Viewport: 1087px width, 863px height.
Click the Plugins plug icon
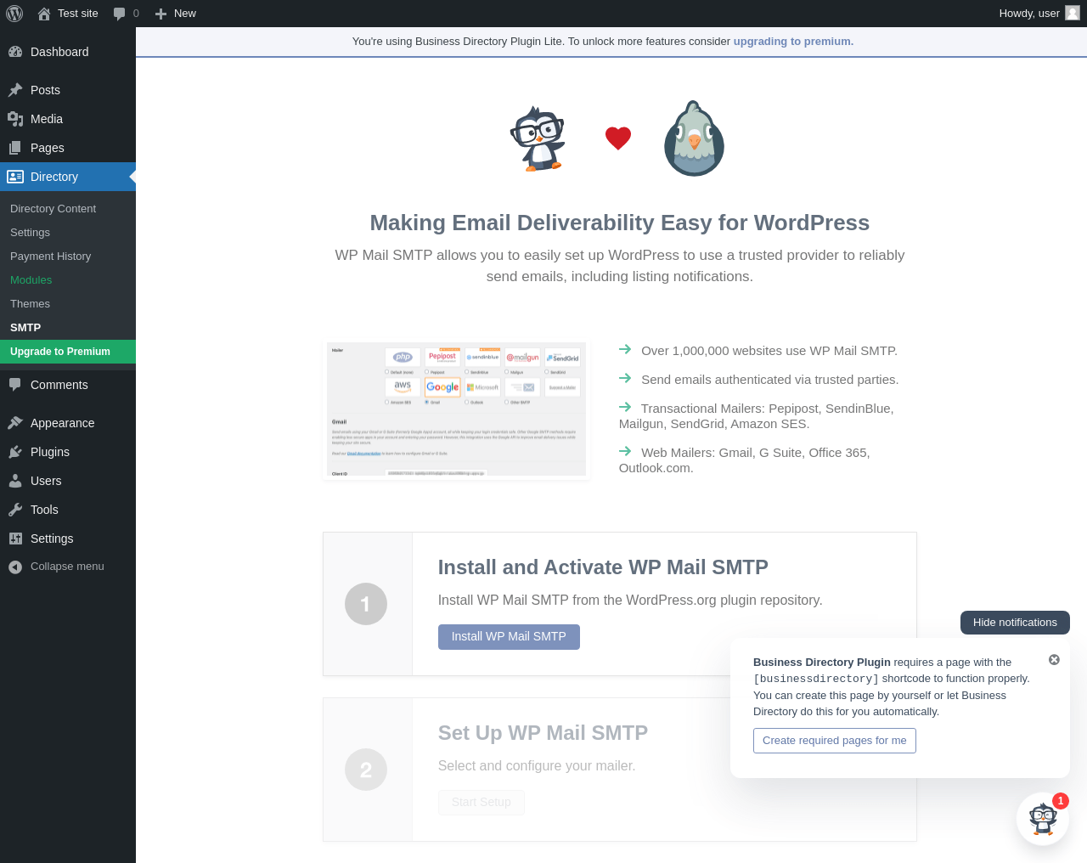tap(15, 452)
